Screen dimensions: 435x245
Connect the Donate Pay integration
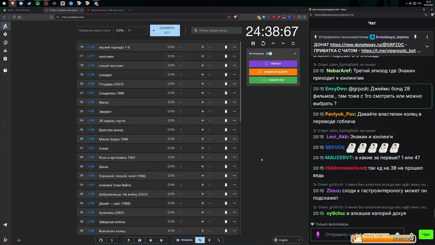273,80
